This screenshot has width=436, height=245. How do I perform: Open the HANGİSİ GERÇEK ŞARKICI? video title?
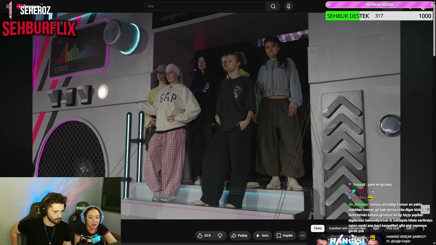click(x=406, y=236)
